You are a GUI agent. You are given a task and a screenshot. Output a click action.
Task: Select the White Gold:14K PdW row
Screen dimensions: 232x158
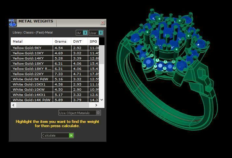click(55, 100)
